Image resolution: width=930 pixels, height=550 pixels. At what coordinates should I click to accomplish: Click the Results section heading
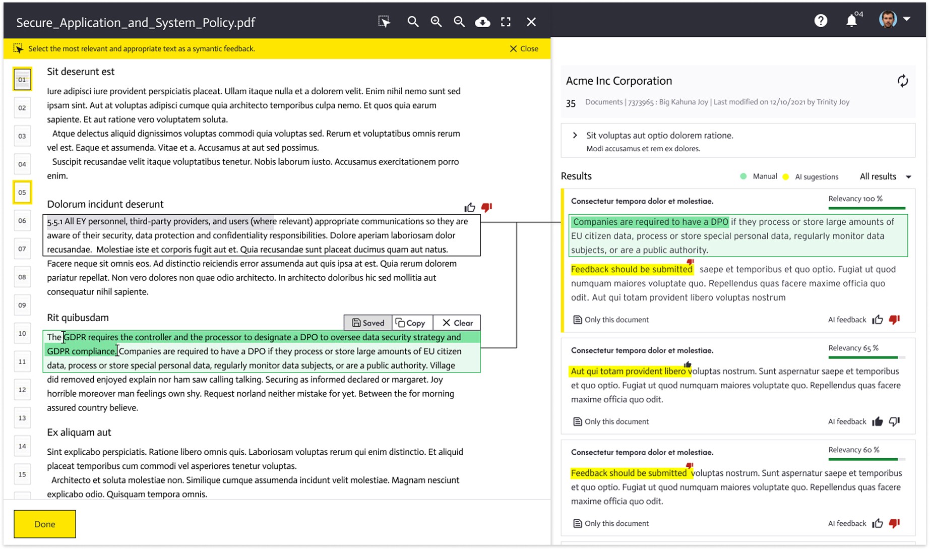(576, 176)
